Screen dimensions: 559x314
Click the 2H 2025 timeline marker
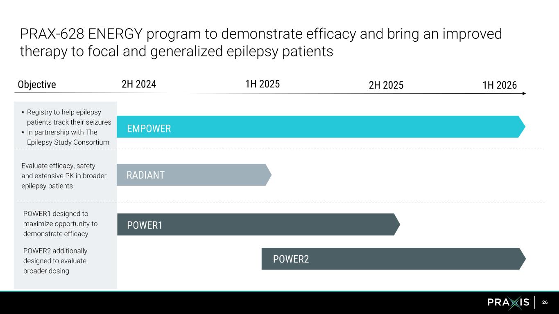pos(386,85)
